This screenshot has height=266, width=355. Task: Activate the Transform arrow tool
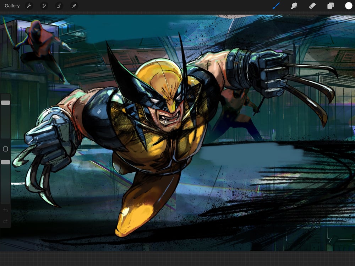[74, 6]
